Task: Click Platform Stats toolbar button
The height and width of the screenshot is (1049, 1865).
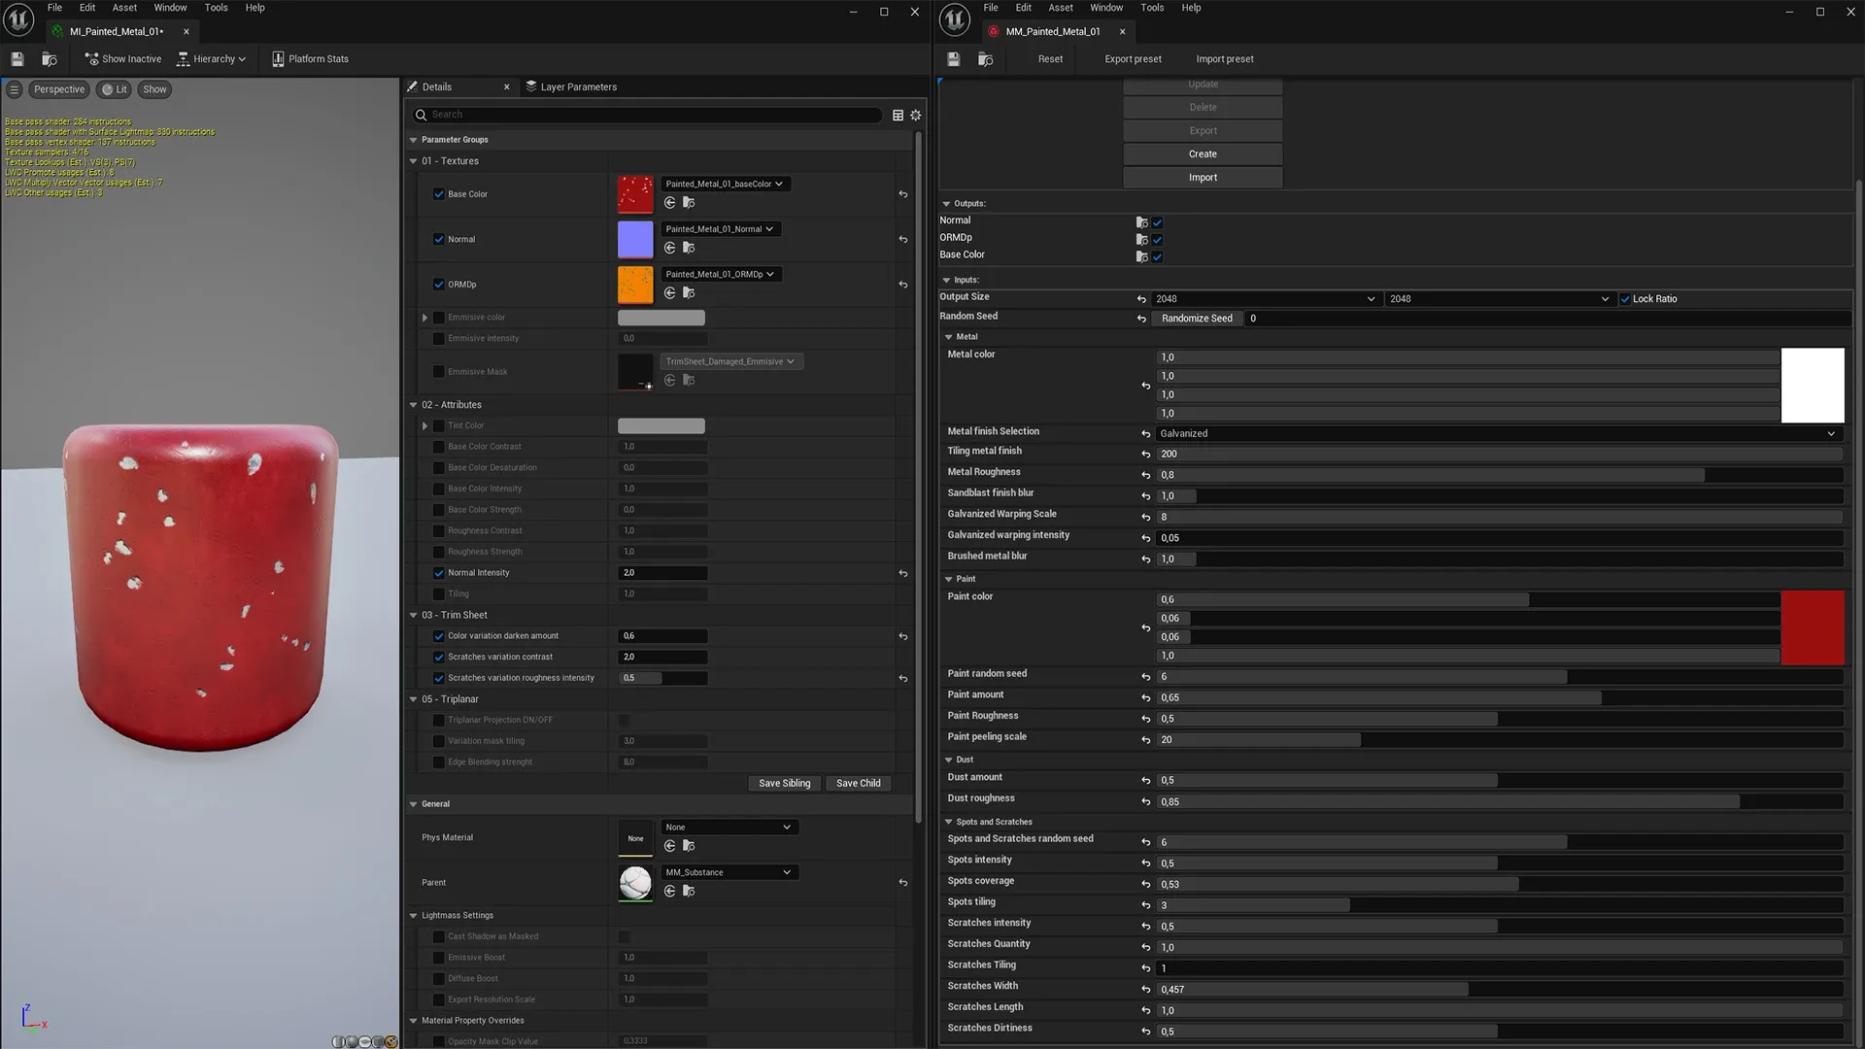Action: tap(310, 59)
